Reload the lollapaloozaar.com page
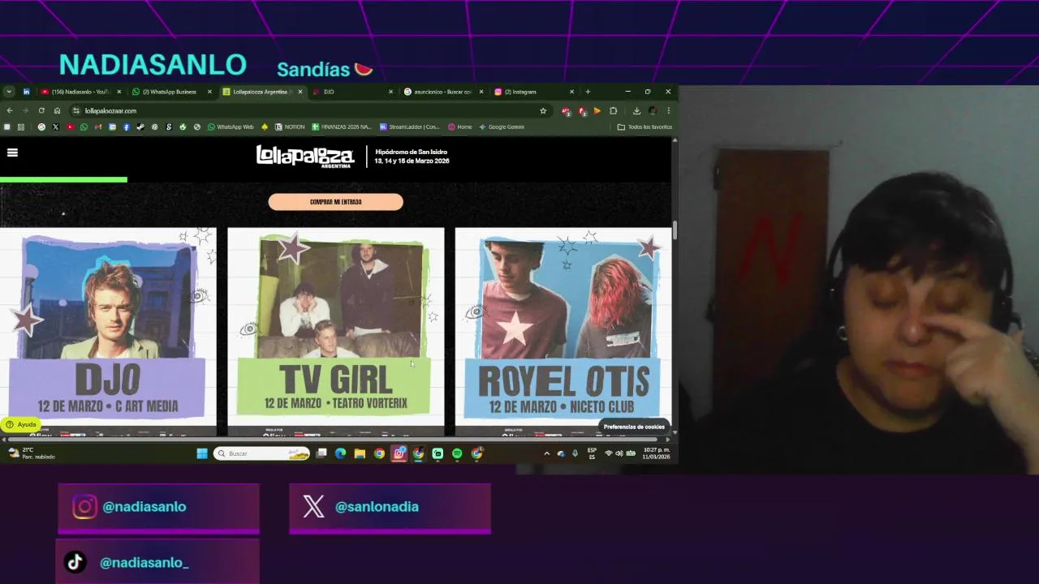This screenshot has width=1039, height=584. pyautogui.click(x=41, y=110)
